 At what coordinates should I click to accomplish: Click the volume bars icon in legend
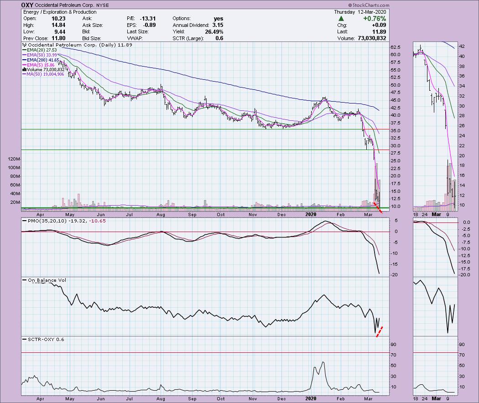tap(25, 70)
